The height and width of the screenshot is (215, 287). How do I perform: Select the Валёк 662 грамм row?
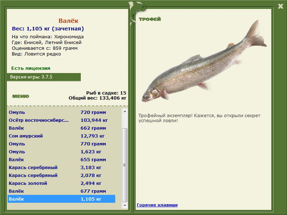[x=62, y=128]
